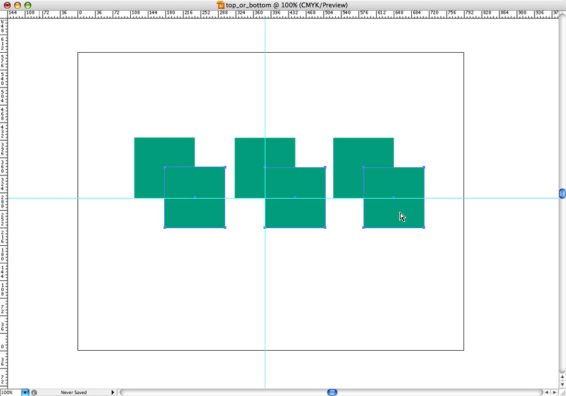Click the yellow minimize window button
The image size is (566, 396).
[x=18, y=5]
